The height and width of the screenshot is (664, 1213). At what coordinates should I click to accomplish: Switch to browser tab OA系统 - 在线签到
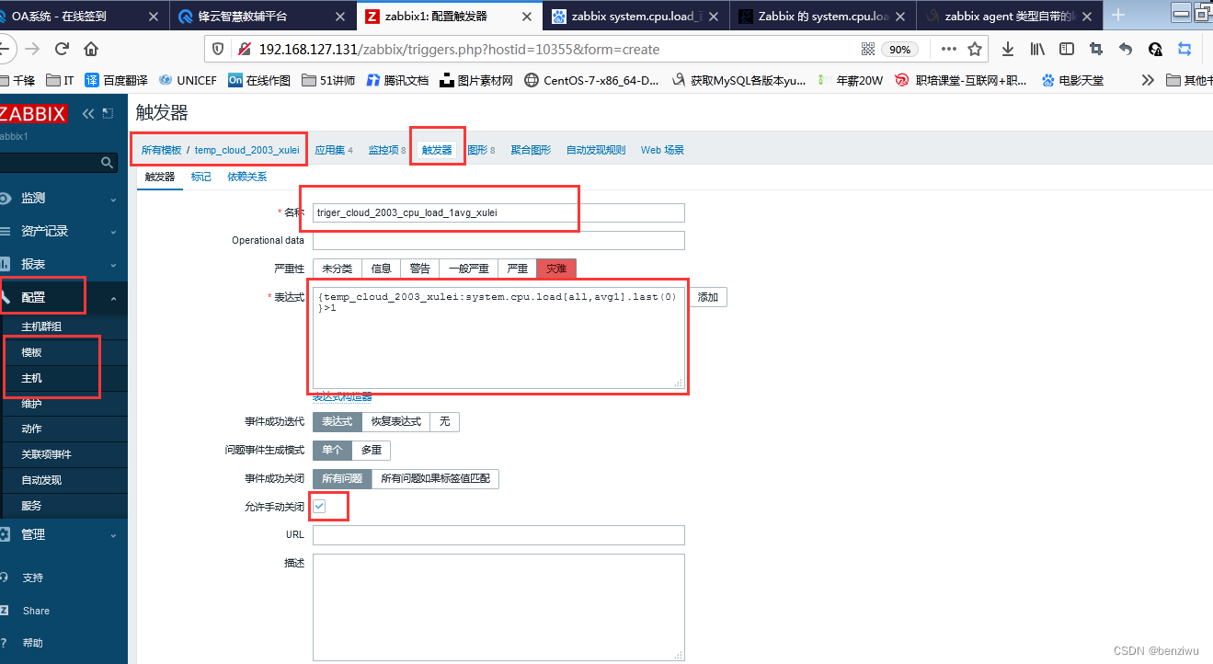(85, 16)
